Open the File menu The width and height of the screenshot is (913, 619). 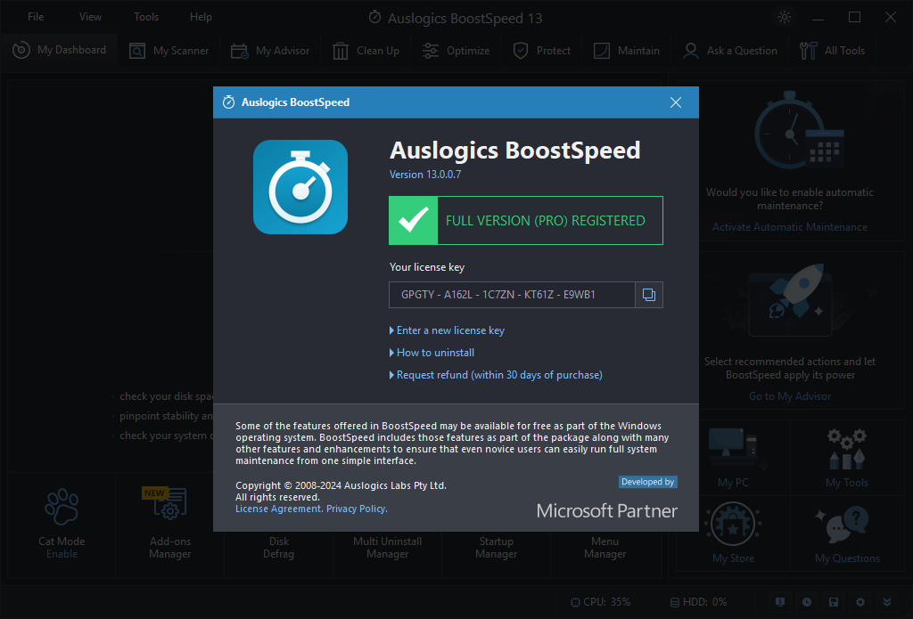(x=36, y=17)
